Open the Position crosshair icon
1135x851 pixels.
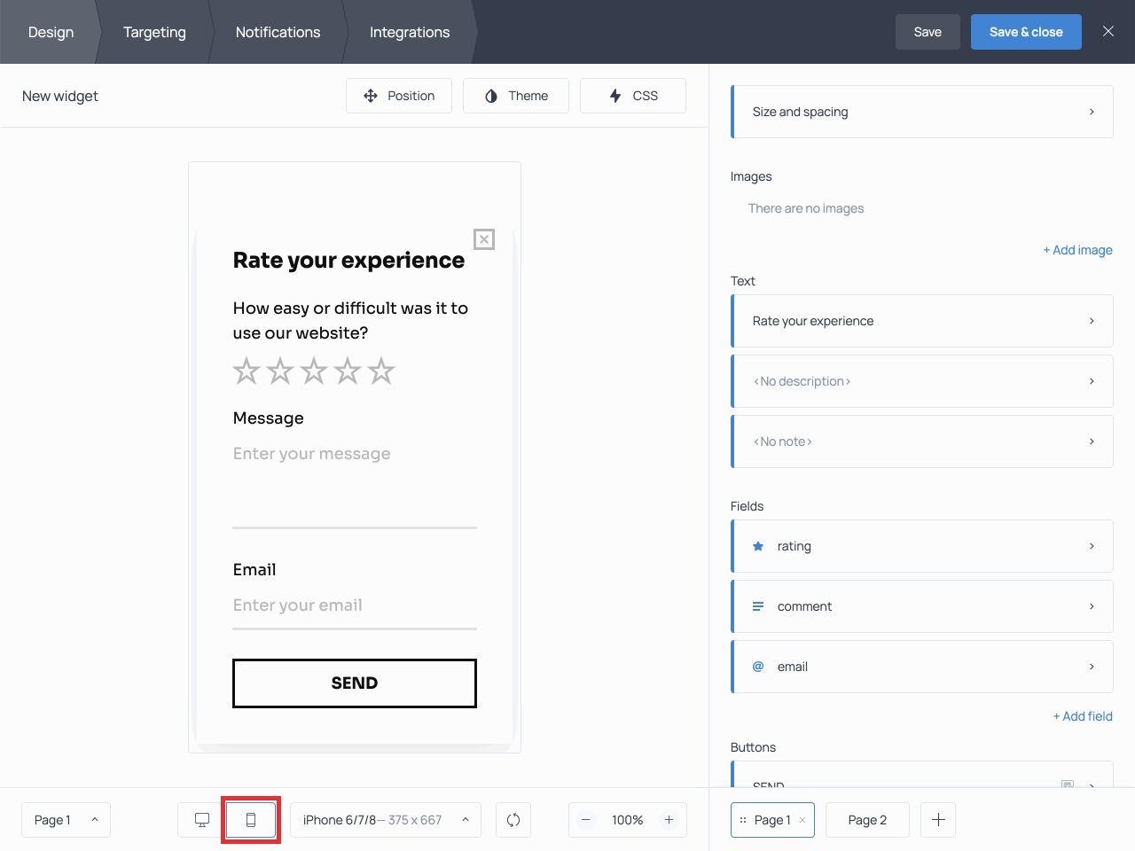371,95
